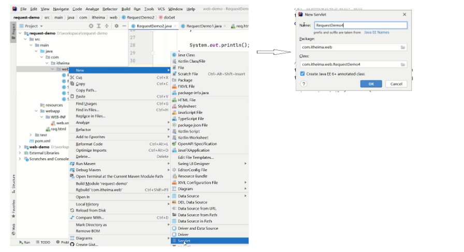Click the JavaScript File icon
The image size is (464, 252).
(x=175, y=112)
